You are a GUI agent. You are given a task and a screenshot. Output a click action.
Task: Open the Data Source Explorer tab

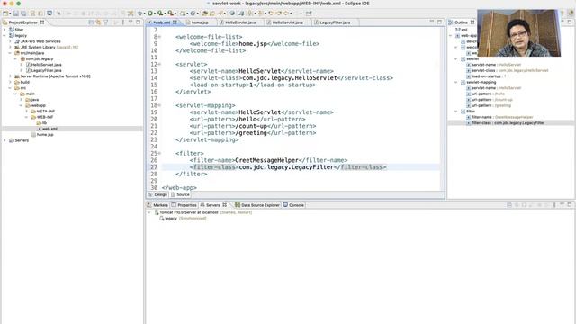coord(257,205)
